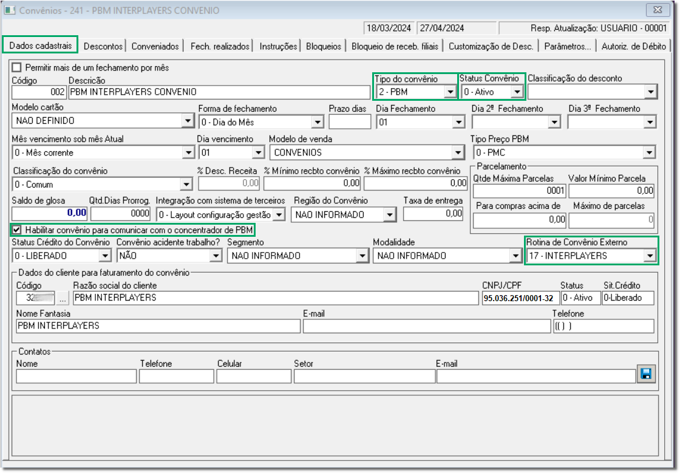This screenshot has width=680, height=473.
Task: Click the client Telefone field
Action: (x=603, y=326)
